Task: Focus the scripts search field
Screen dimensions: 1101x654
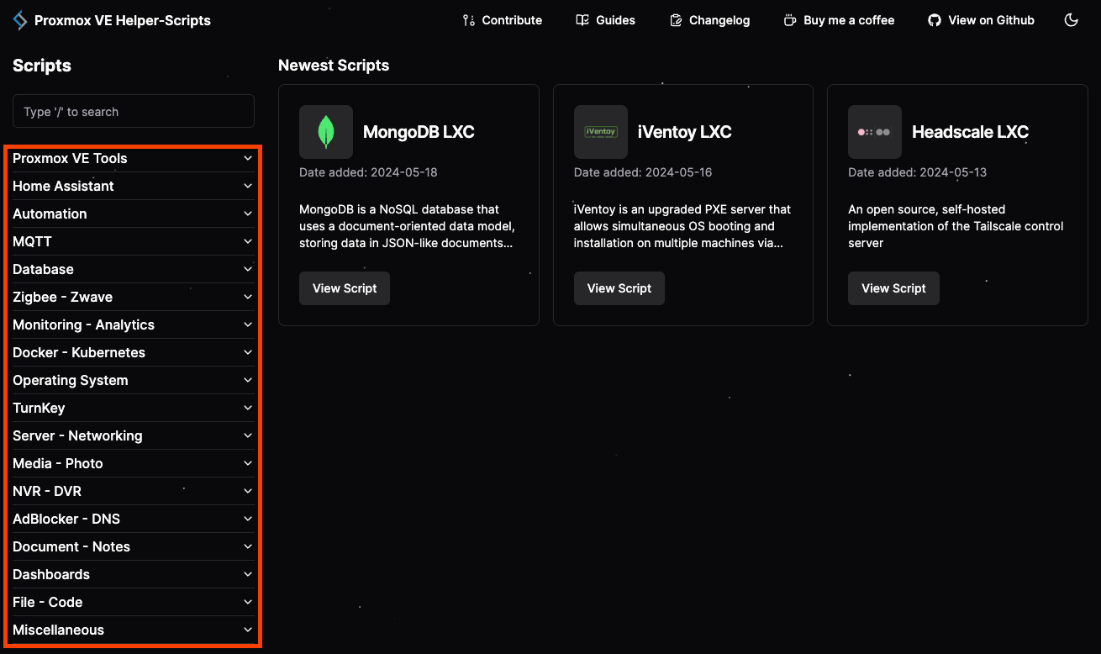Action: pos(134,111)
